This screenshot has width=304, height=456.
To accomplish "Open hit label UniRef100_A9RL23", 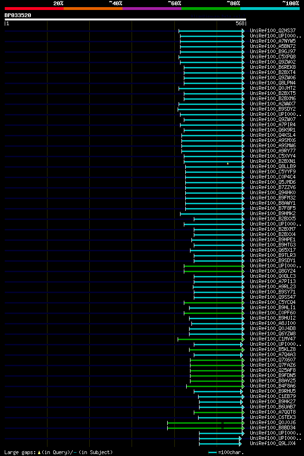I will point(273,287).
